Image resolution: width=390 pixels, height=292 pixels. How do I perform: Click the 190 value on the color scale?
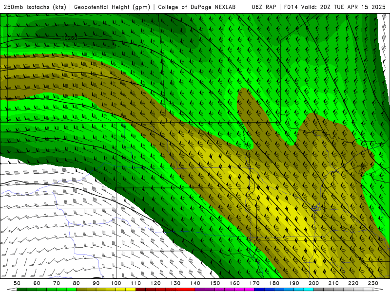(294, 283)
